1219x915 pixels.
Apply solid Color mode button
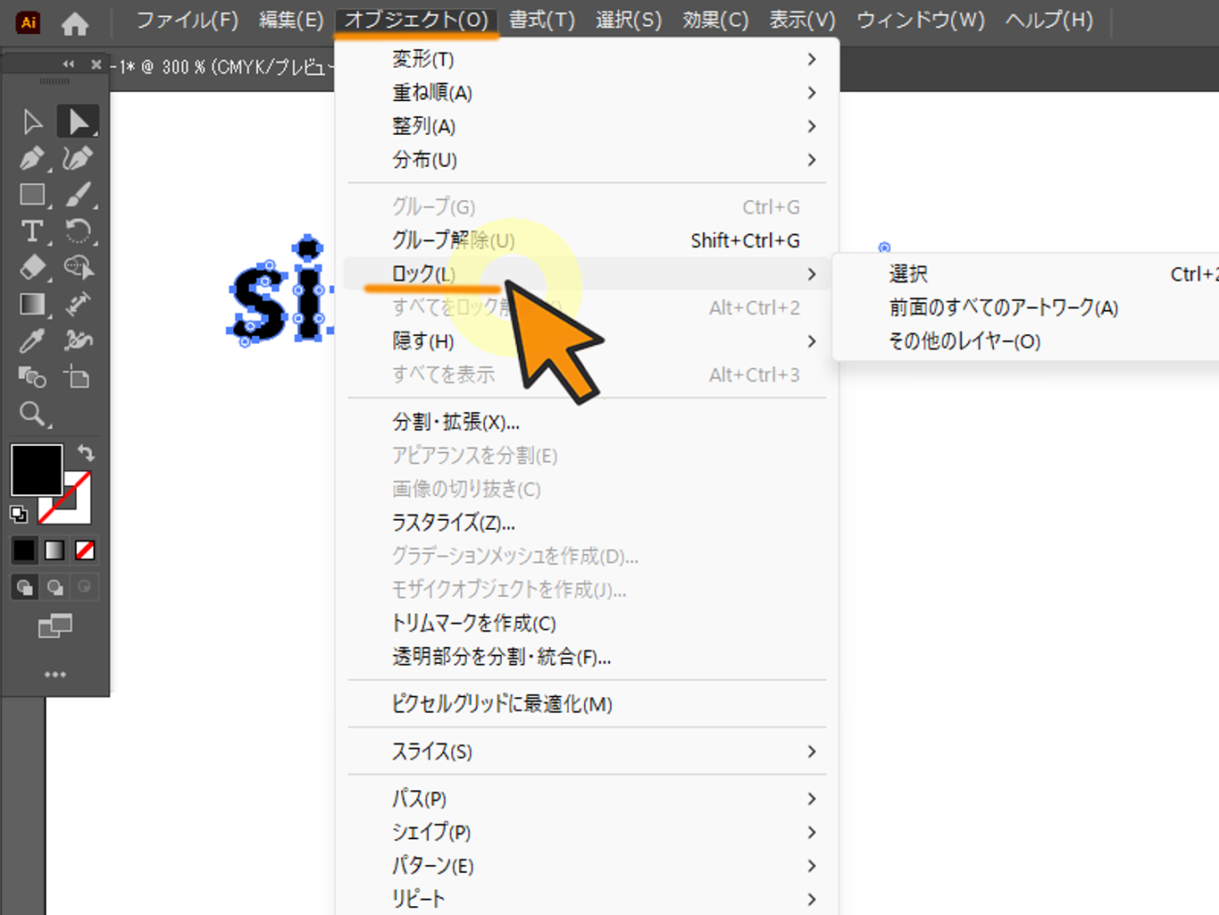coord(24,550)
